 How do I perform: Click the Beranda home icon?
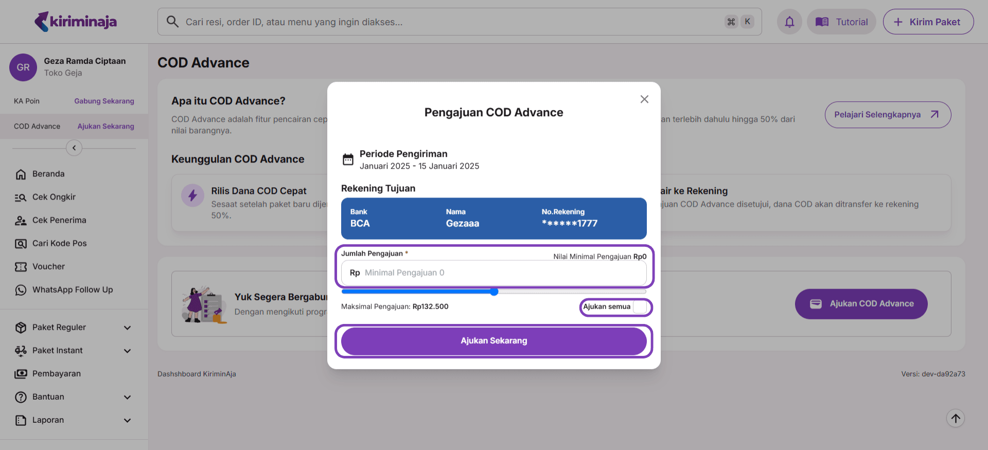click(x=21, y=174)
